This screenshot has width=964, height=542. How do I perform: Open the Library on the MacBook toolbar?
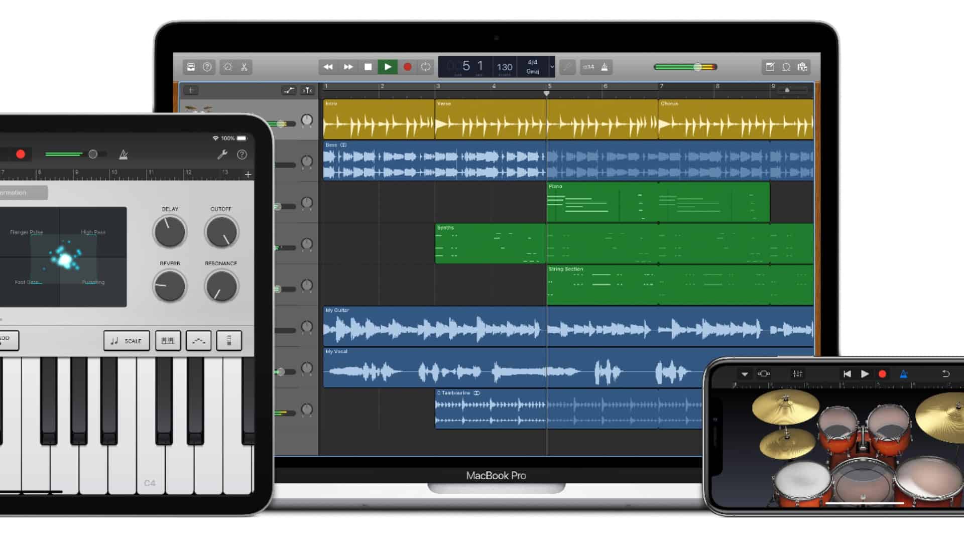(x=191, y=67)
